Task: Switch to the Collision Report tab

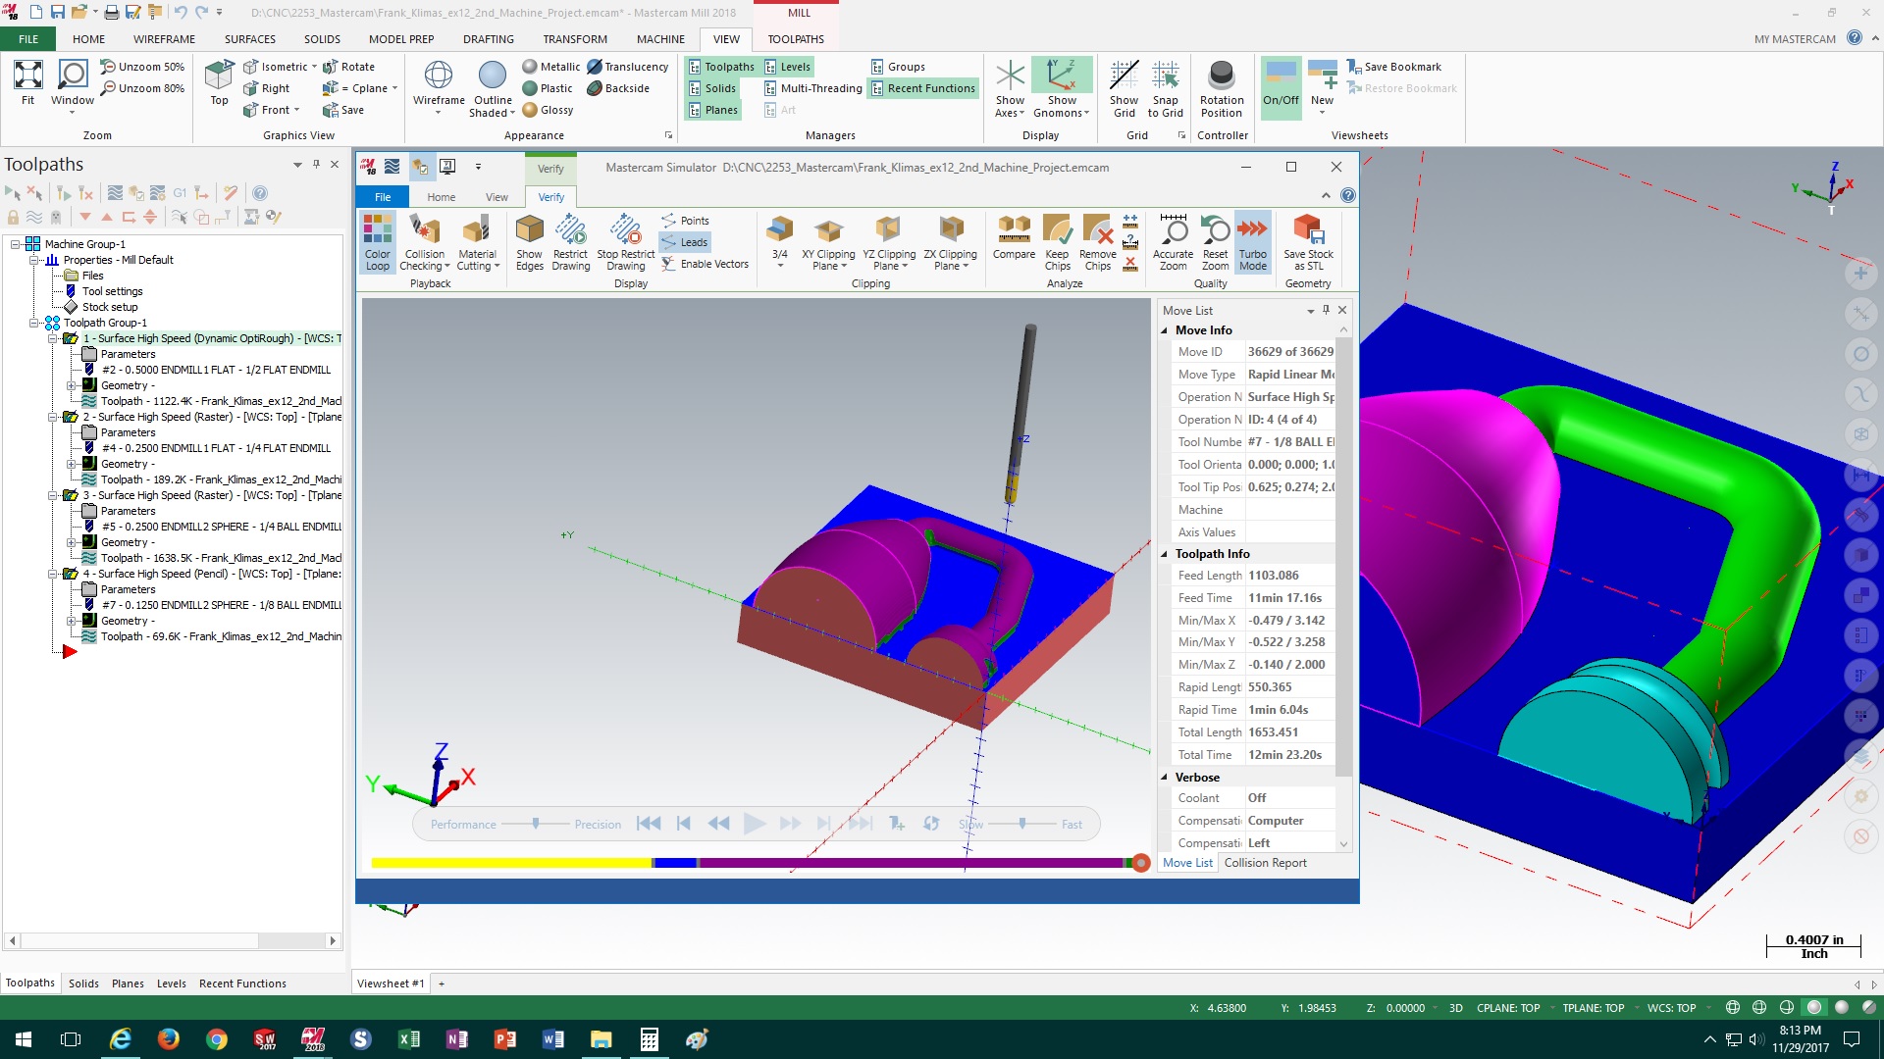Action: click(1265, 863)
